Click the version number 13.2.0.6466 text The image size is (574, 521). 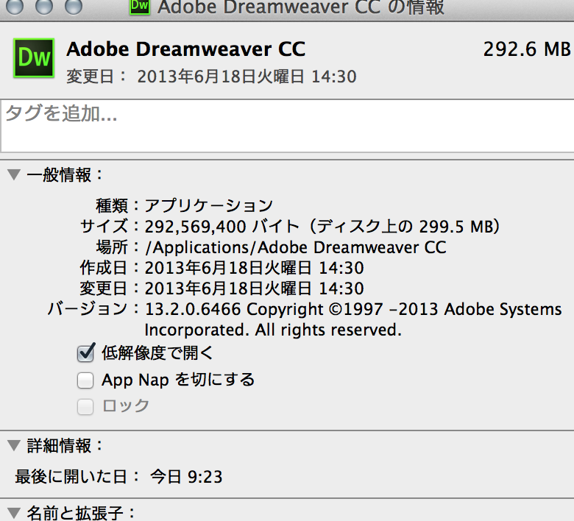point(193,310)
